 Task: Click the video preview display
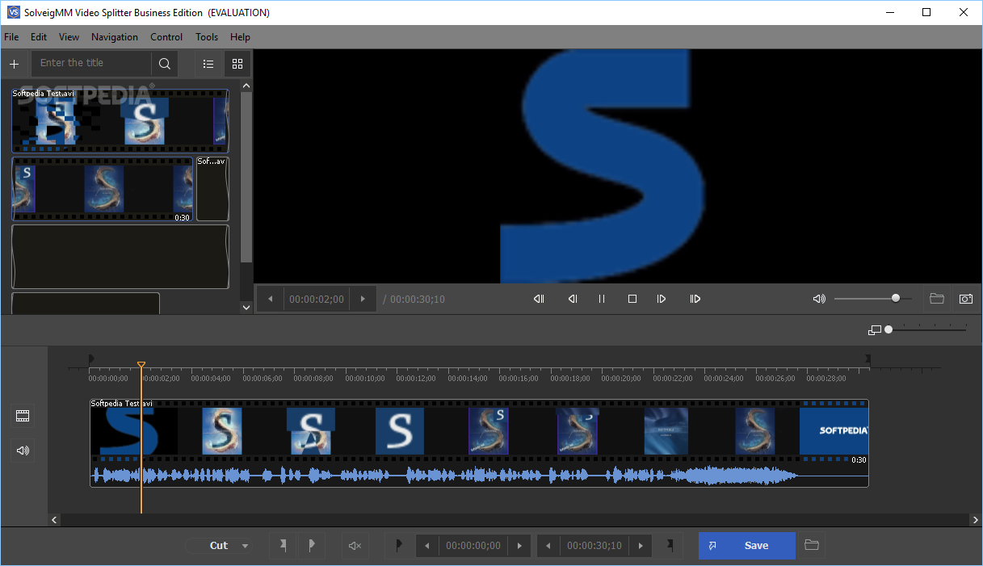point(618,166)
